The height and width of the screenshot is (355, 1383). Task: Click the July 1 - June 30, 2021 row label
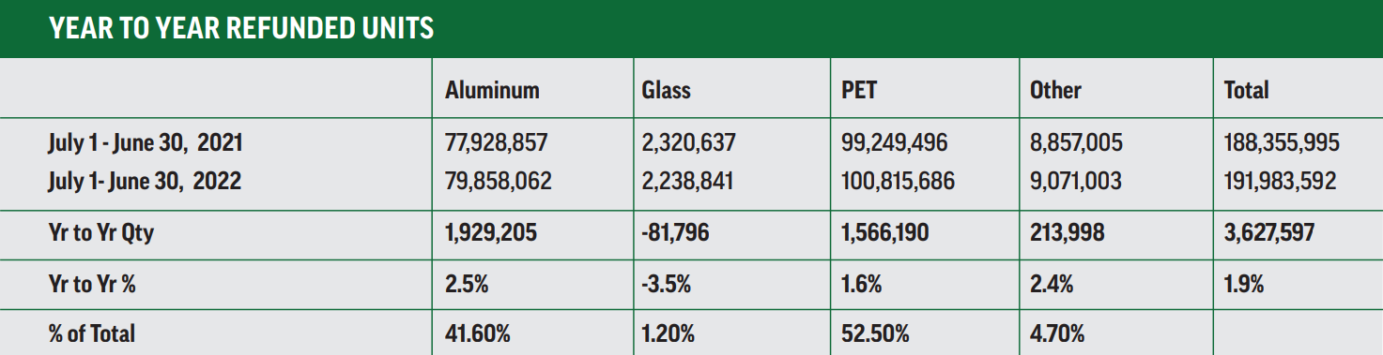146,143
